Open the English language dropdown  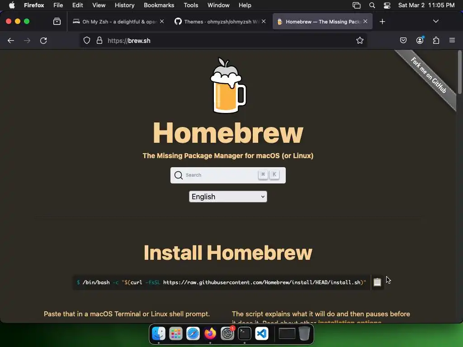coord(228,197)
